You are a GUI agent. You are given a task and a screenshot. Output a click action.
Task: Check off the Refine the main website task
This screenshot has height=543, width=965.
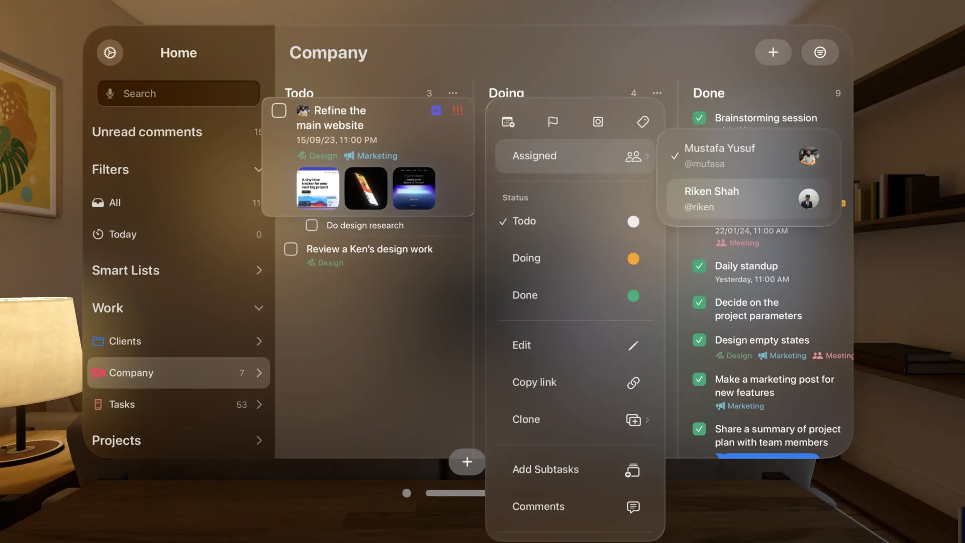coord(278,110)
